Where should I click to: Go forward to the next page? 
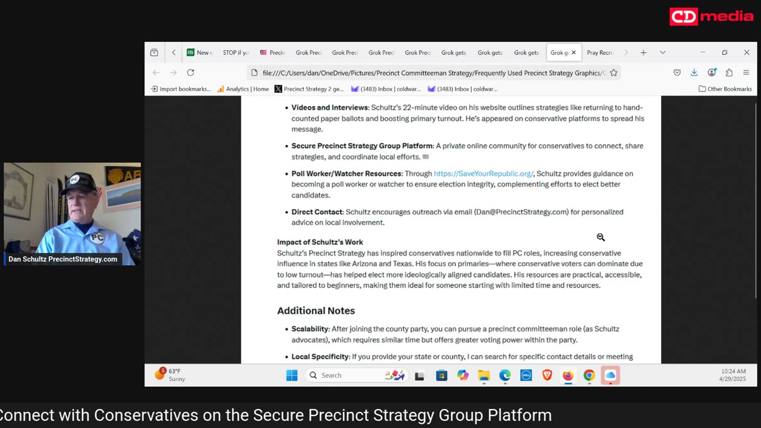pos(173,73)
